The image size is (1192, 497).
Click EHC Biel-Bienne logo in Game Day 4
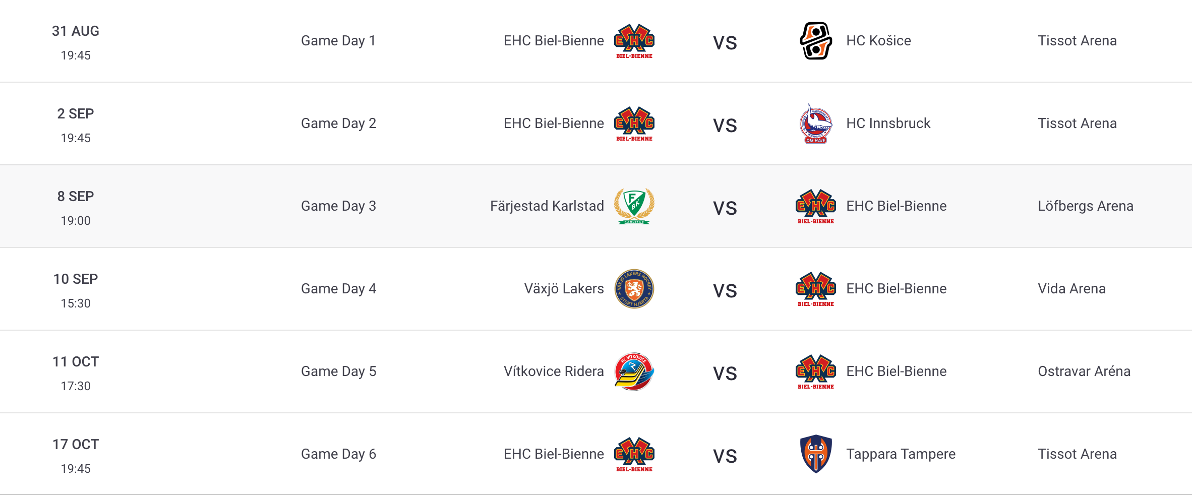coord(816,289)
